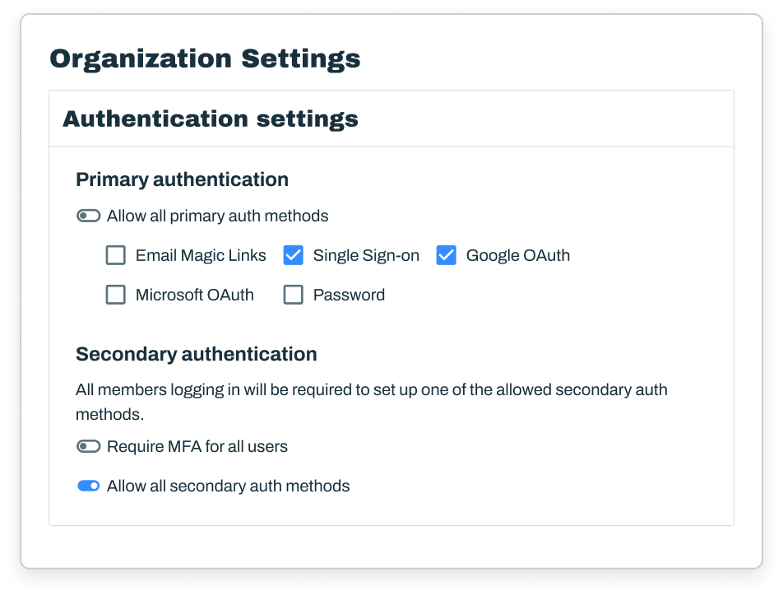The height and width of the screenshot is (596, 783).
Task: Enable the Allow all primary auth methods toggle
Action: point(88,216)
